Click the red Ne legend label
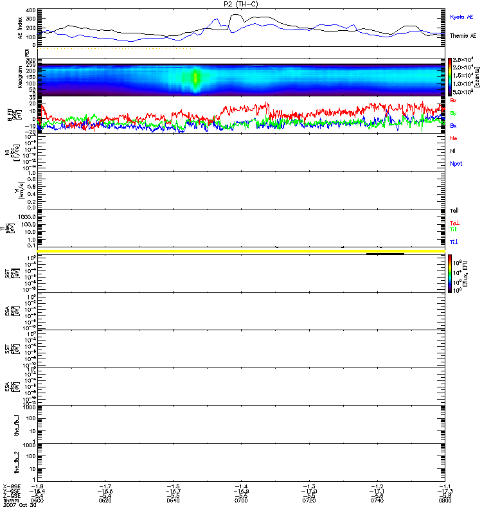The width and height of the screenshot is (482, 514). pyautogui.click(x=454, y=138)
